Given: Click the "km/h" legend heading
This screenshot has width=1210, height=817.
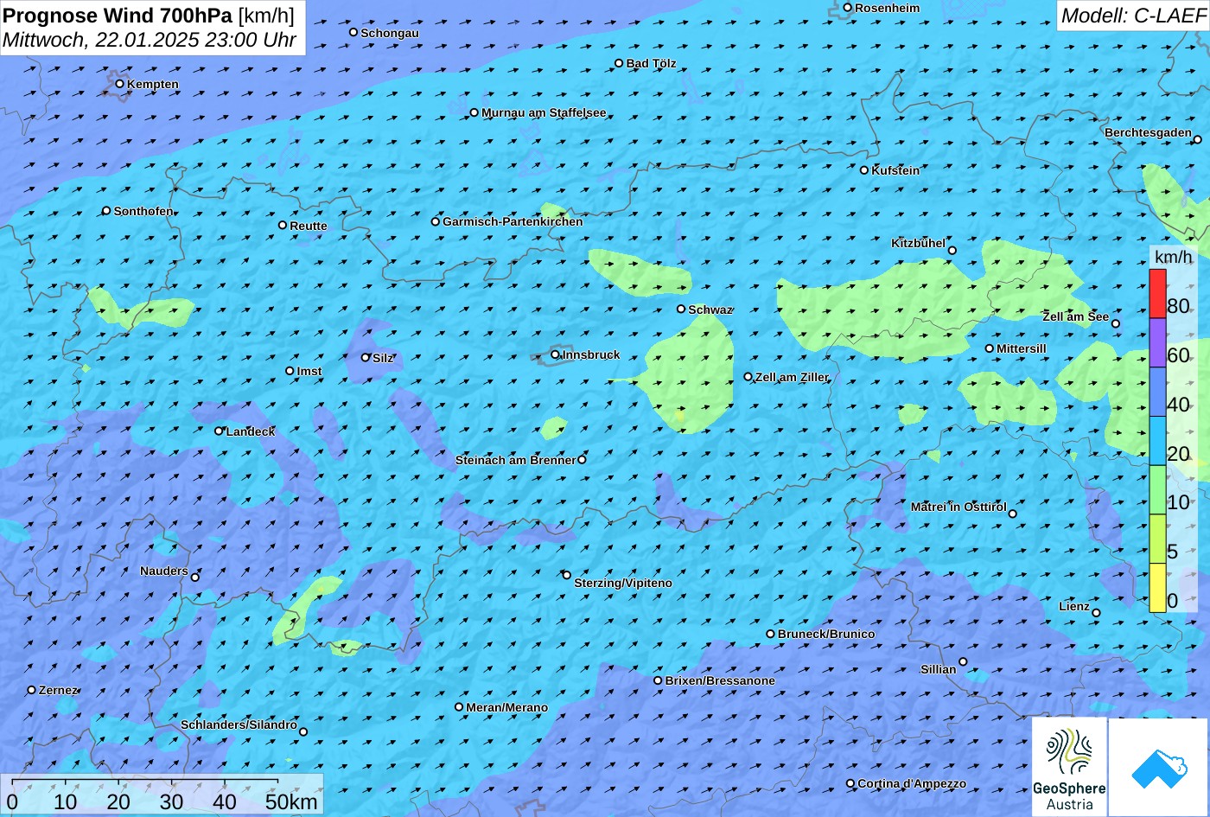Looking at the screenshot, I should [1173, 257].
